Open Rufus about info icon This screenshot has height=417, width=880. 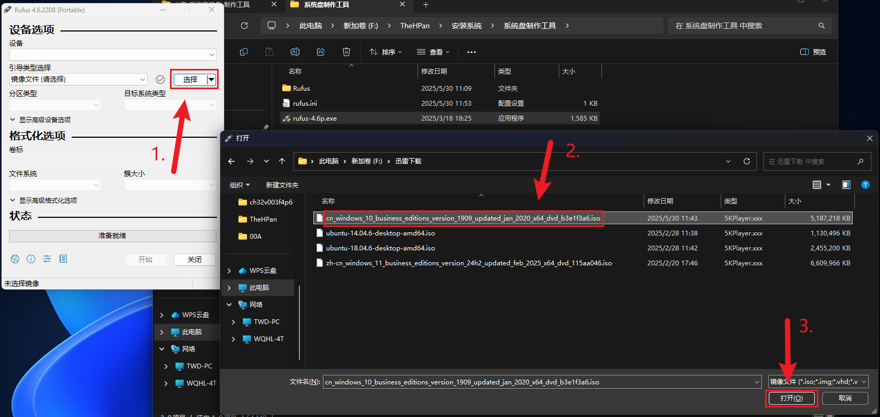point(31,259)
